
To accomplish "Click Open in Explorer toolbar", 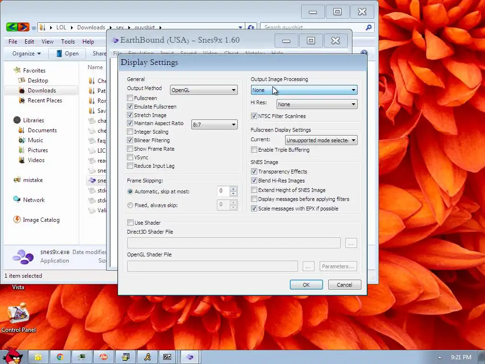I will [67, 54].
